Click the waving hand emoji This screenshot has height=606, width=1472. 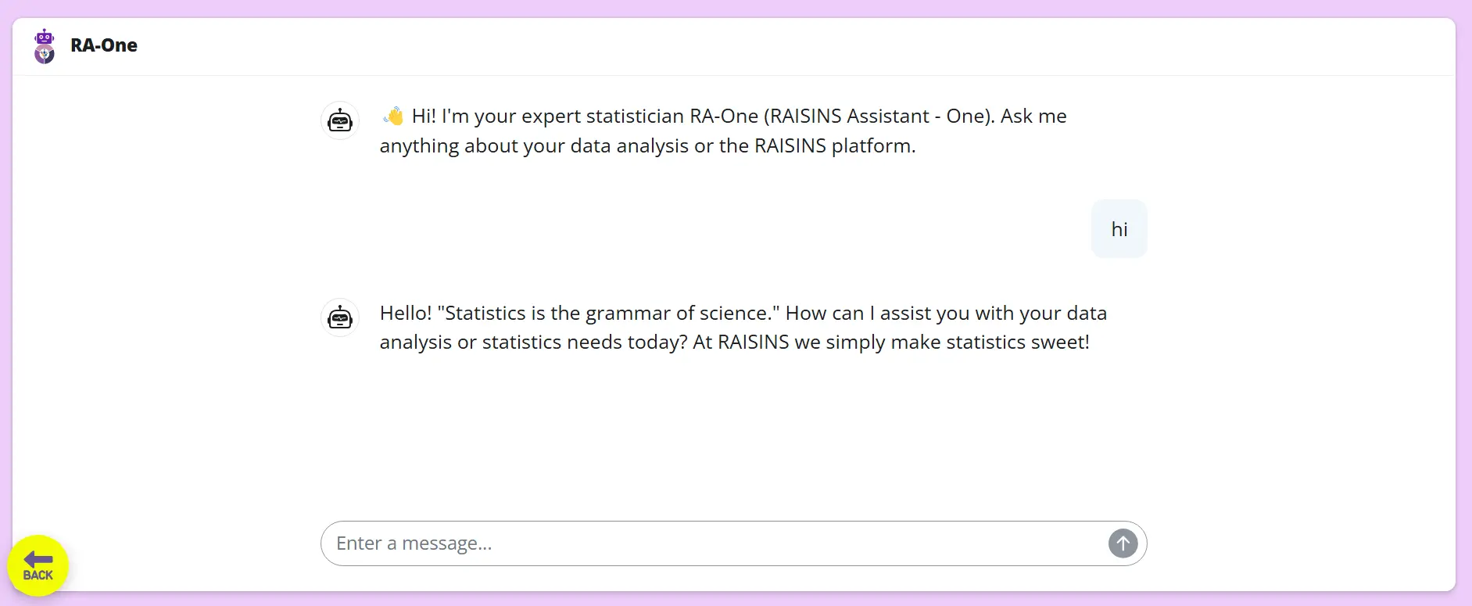[393, 117]
